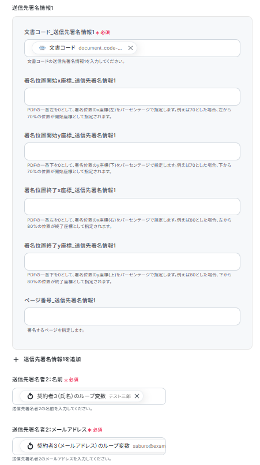The height and width of the screenshot is (465, 260).
Task: Click inside 文書コード_送信先署名情報1 field empty area
Action: 189,48
